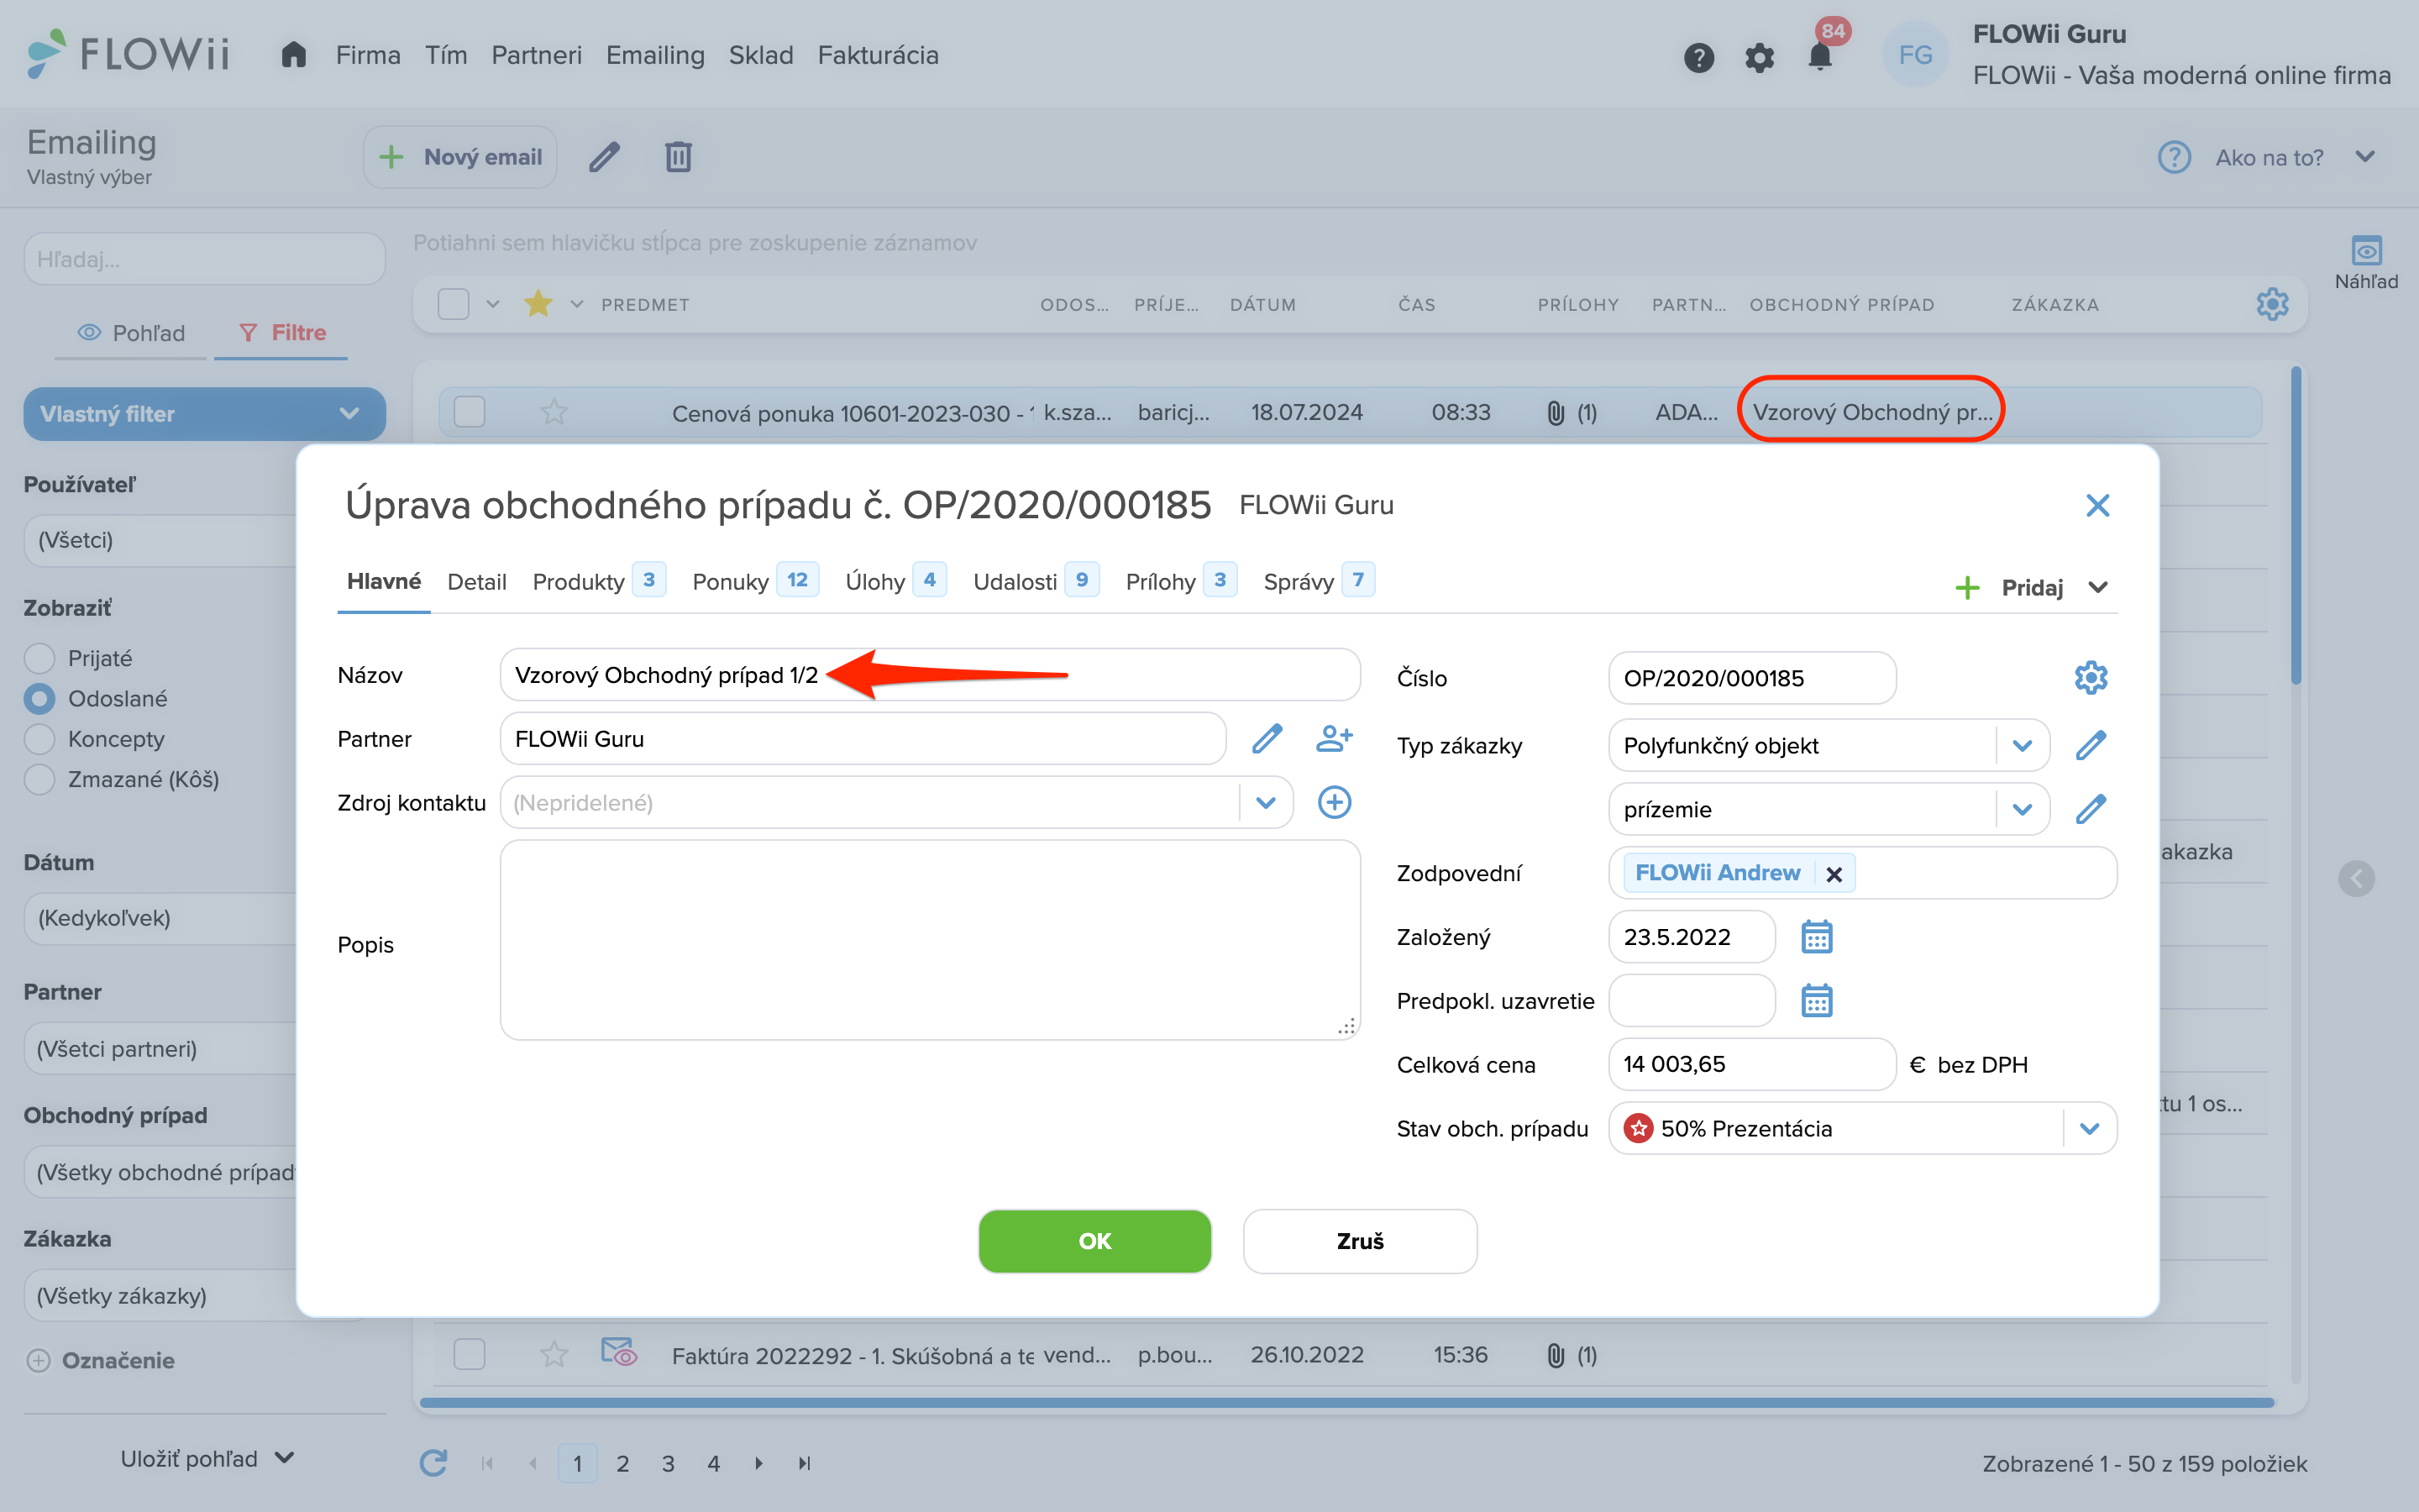Viewport: 2419px width, 1512px height.
Task: Switch to the Správy tab
Action: click(x=1319, y=582)
